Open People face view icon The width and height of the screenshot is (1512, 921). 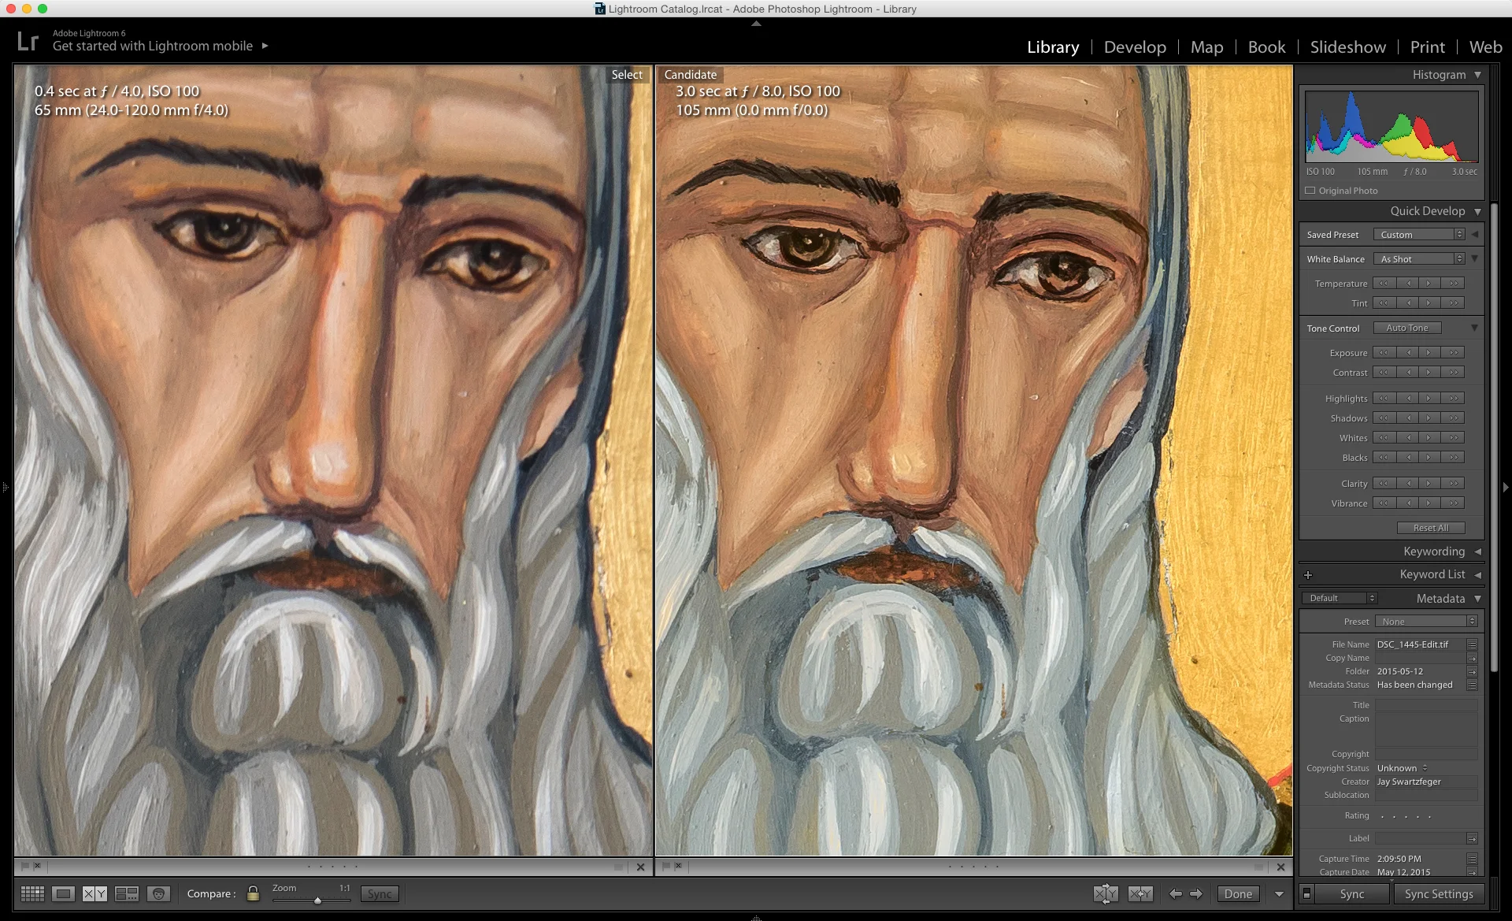point(158,893)
